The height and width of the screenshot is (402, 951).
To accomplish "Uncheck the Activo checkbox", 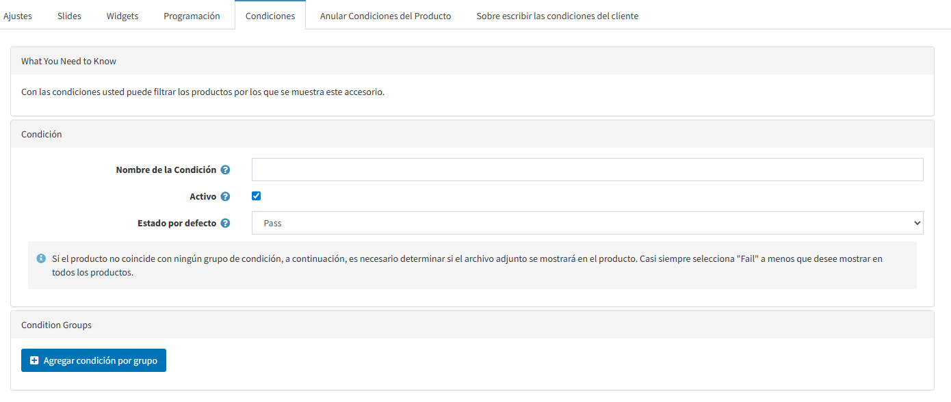I will pos(257,196).
